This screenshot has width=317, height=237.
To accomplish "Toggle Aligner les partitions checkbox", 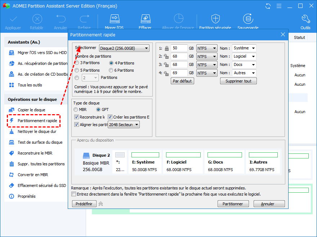I will coord(76,125).
